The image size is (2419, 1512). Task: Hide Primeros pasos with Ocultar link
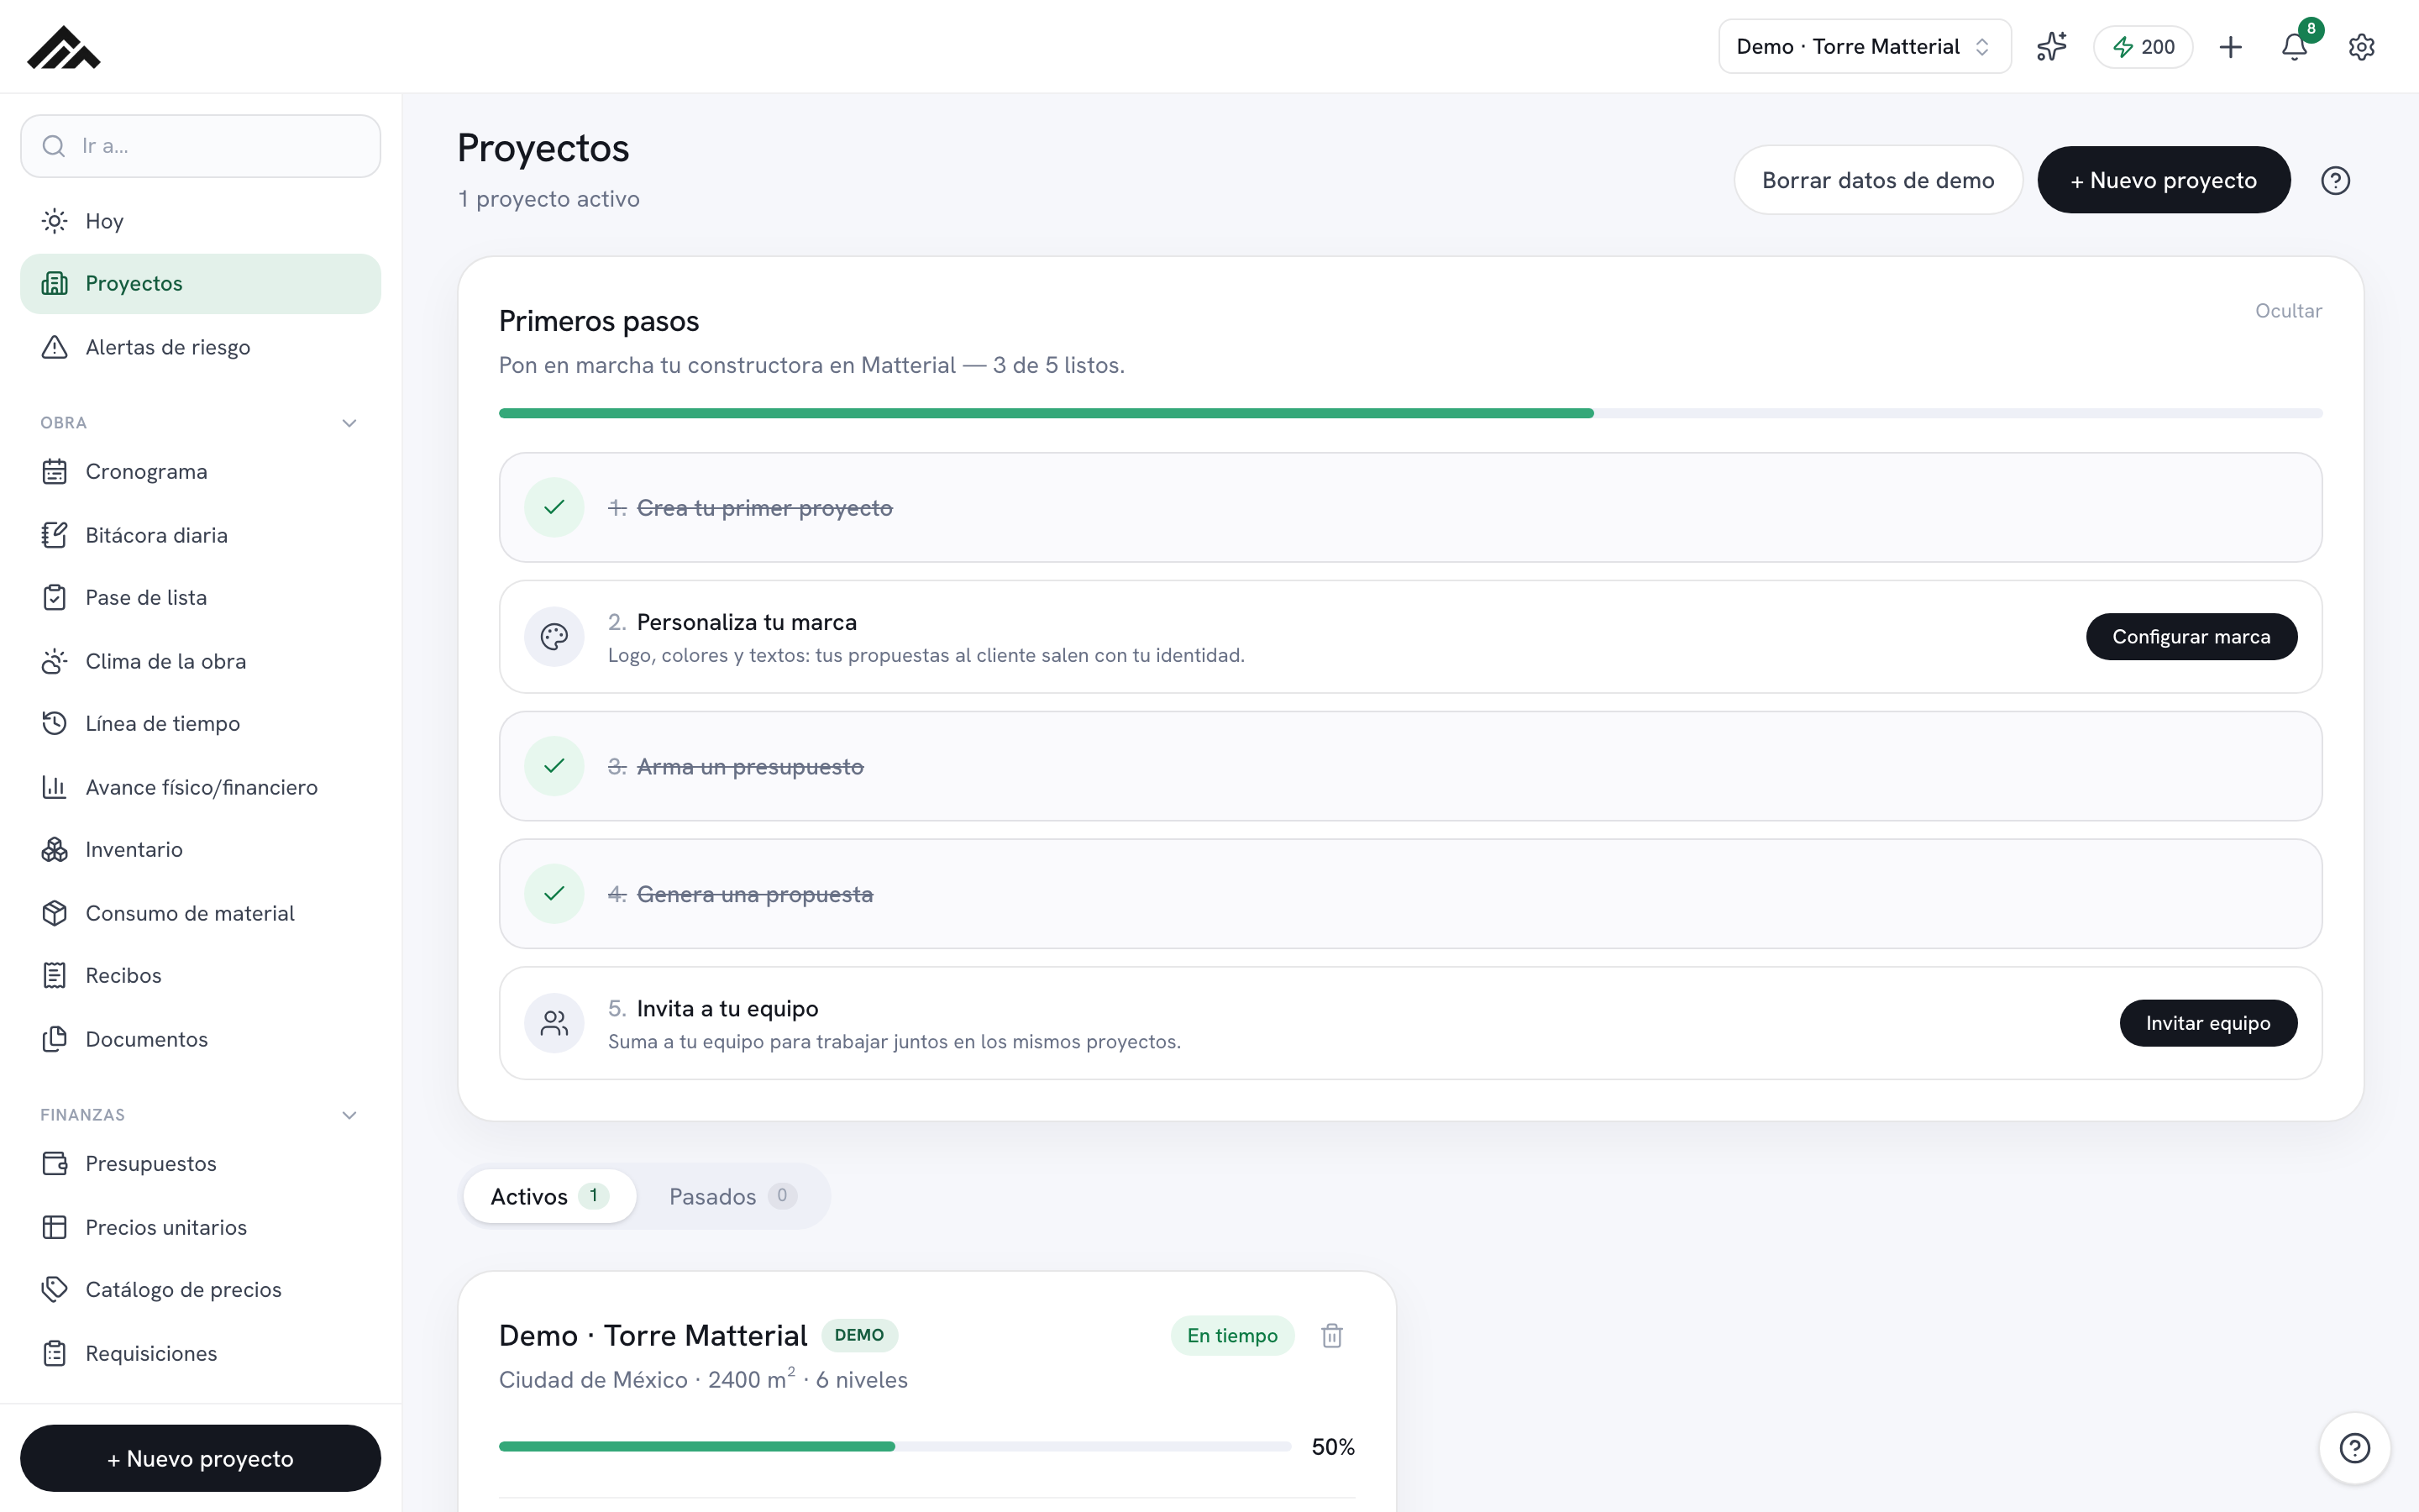(2288, 311)
